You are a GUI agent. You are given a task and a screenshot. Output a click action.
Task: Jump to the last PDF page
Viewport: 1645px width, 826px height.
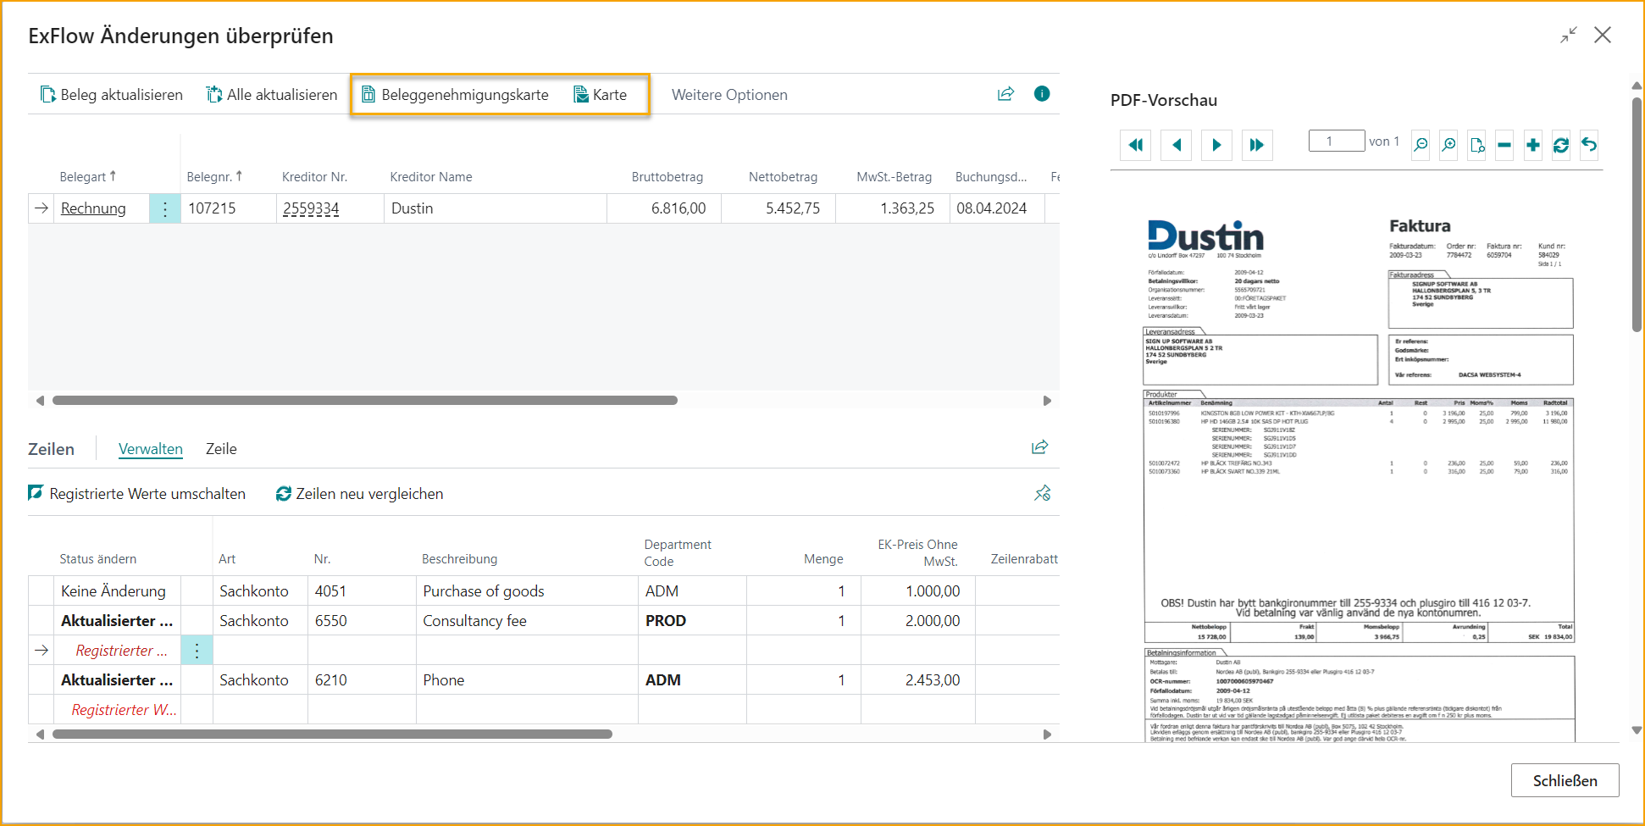point(1257,145)
